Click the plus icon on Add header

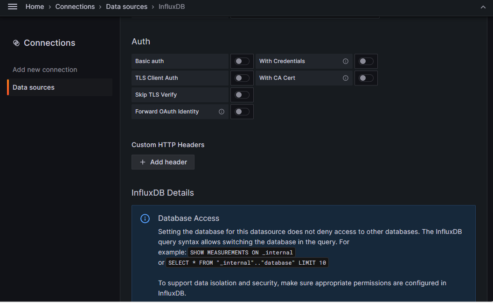pyautogui.click(x=143, y=162)
